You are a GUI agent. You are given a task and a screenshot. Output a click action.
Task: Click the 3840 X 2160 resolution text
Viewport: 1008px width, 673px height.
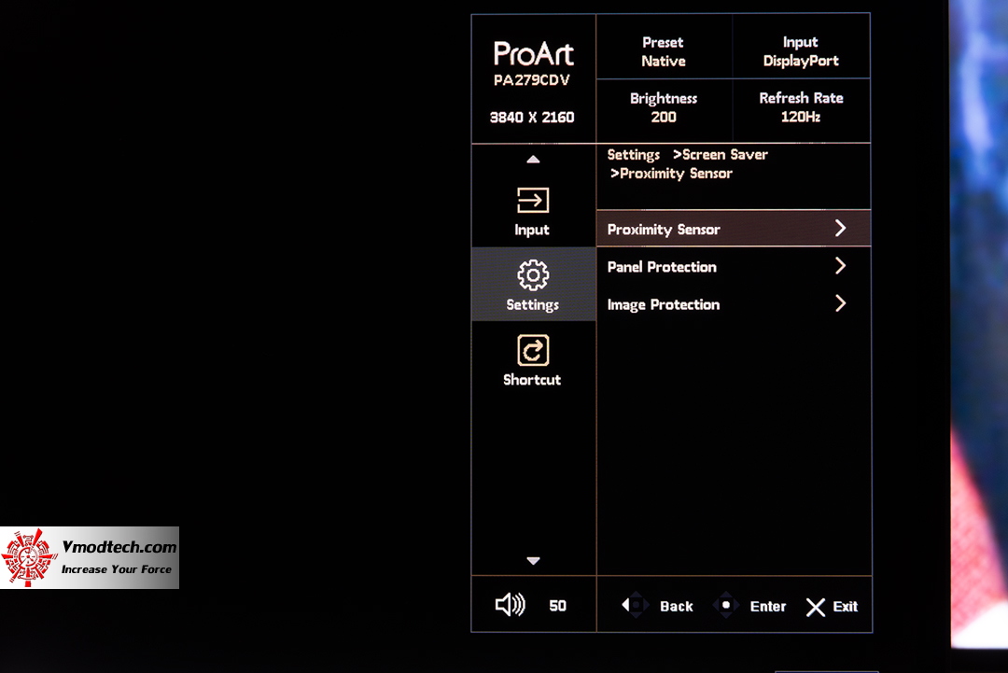532,118
